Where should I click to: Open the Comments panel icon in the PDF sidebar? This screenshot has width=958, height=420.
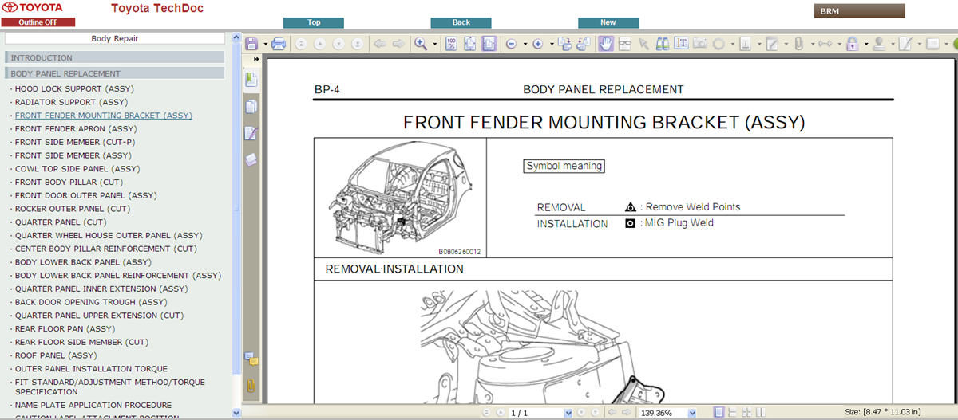(x=251, y=359)
